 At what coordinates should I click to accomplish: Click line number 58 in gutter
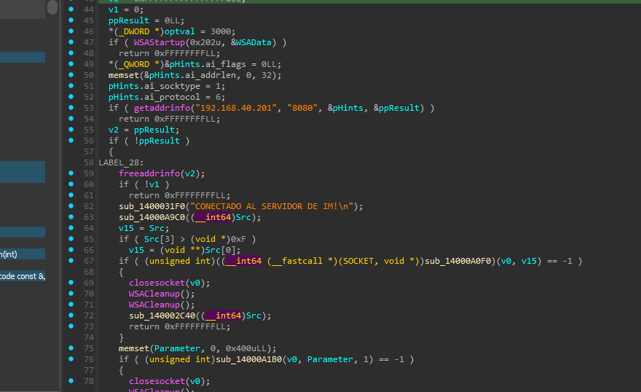[89, 162]
